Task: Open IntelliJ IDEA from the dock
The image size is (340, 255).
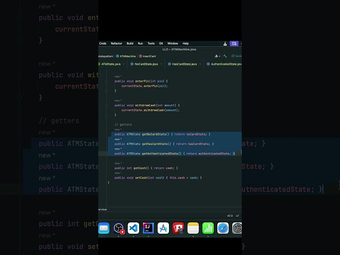Action: (x=148, y=228)
